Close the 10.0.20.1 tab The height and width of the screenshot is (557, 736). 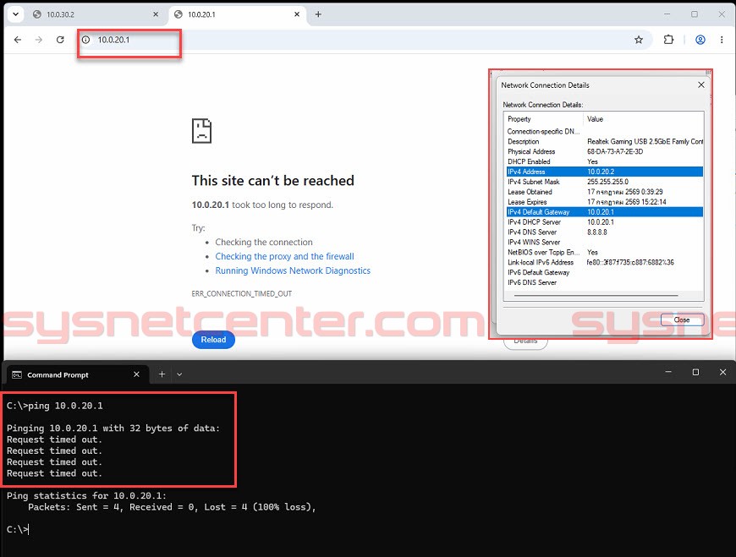pyautogui.click(x=297, y=14)
